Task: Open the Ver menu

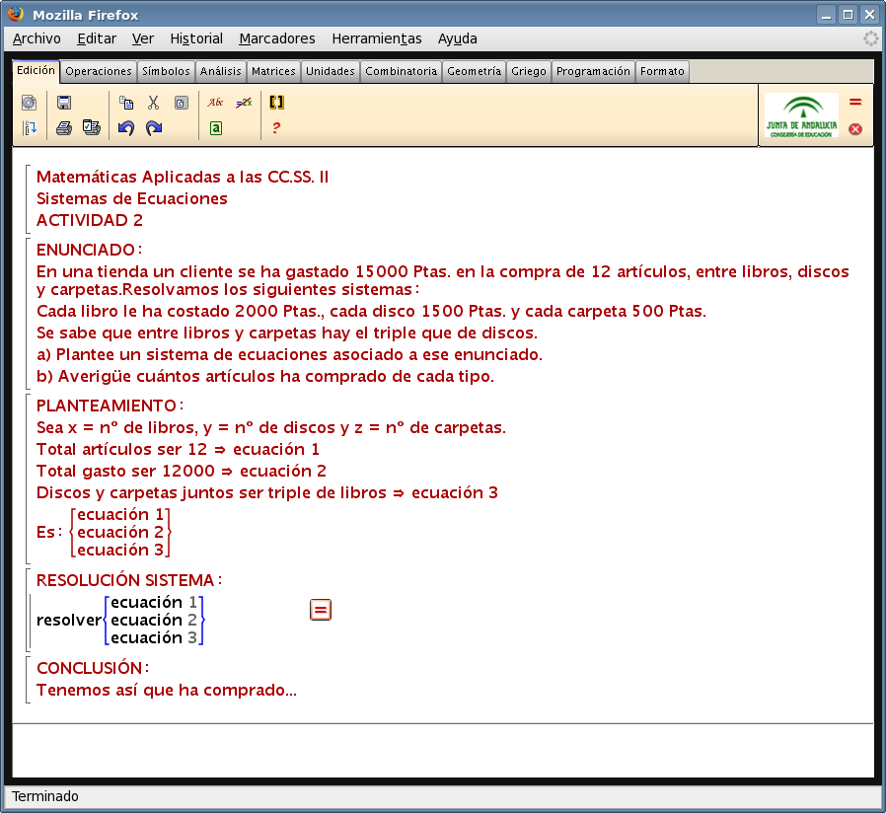Action: click(x=143, y=38)
